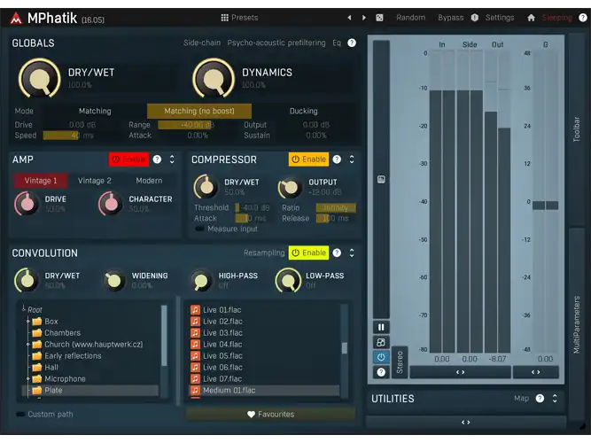Click the Ratio Infinity value bar
This screenshot has height=443, width=591.
336,207
